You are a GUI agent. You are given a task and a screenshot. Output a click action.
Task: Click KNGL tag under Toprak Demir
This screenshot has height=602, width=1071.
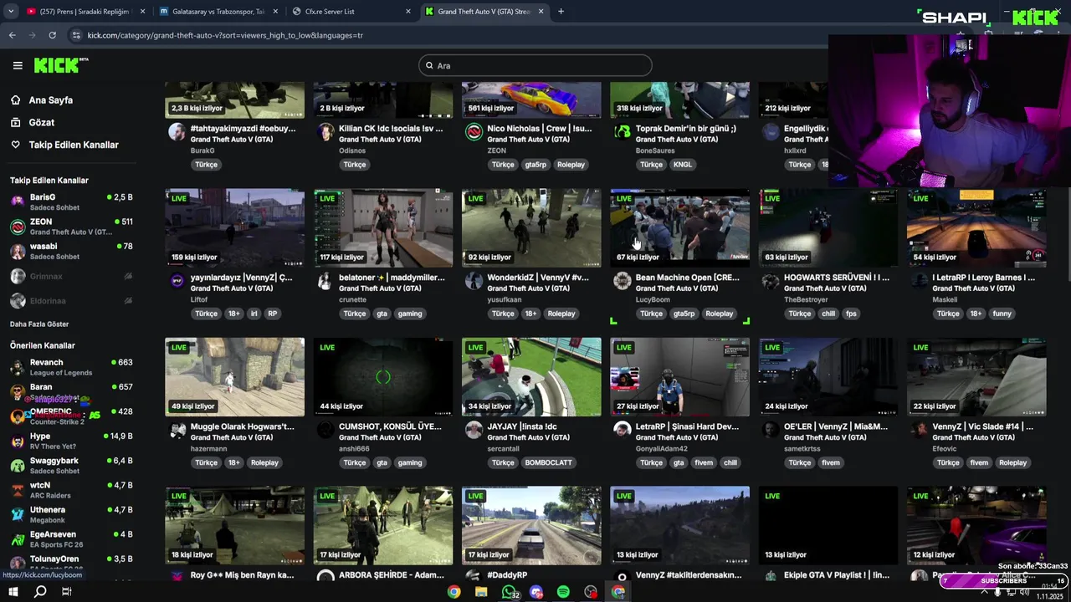point(683,165)
